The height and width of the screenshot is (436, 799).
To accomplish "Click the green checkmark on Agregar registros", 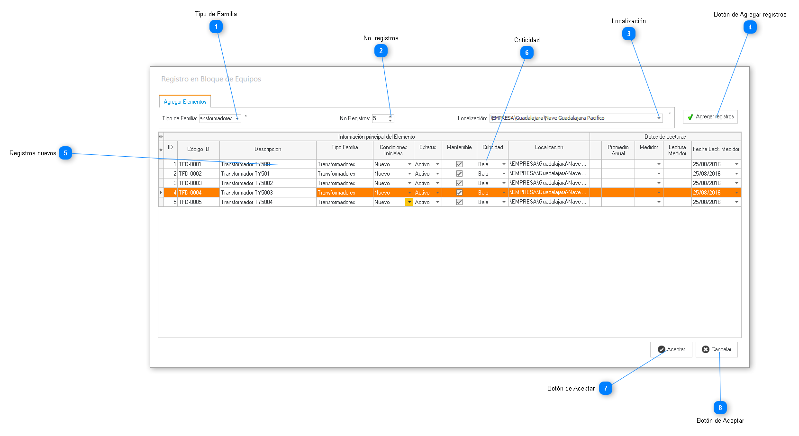I will coord(690,117).
